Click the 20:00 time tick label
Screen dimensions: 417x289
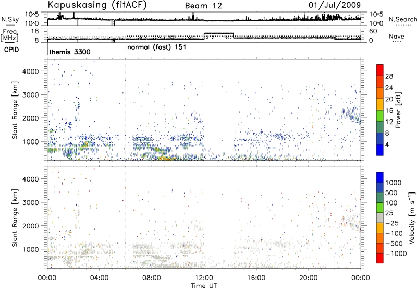pos(309,278)
